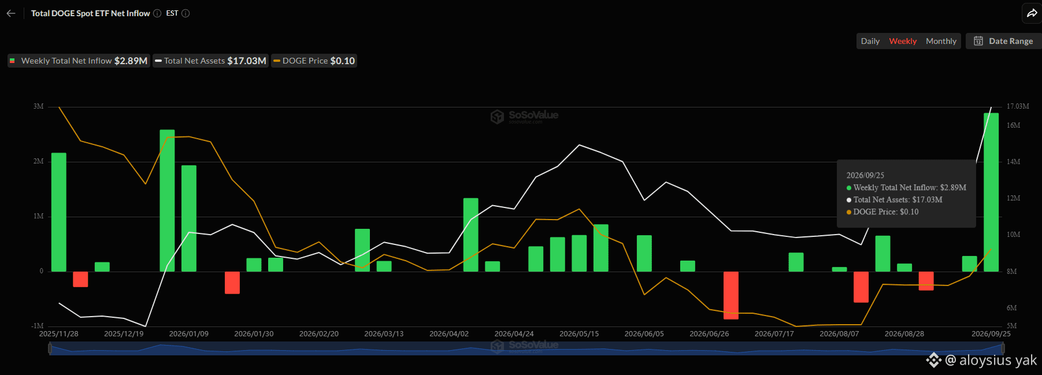Switch to the Monthly view tab
Viewport: 1042px width, 375px height.
(941, 41)
